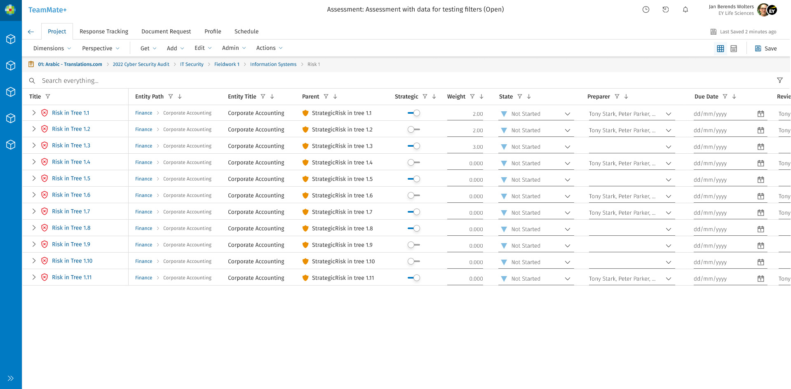
Task: Expand the Risk in Tree 1.7 row
Action: click(34, 211)
